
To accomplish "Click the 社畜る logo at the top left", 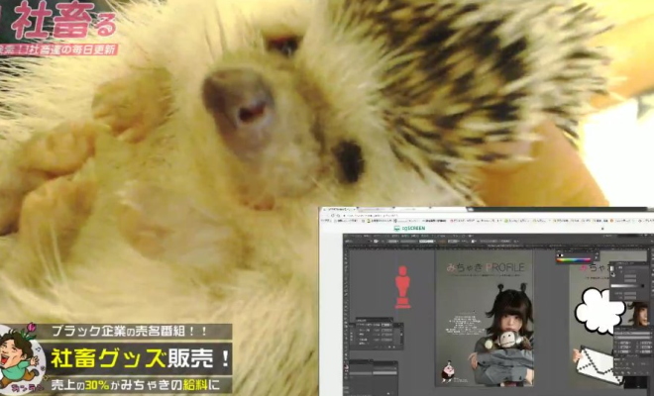I will coord(61,22).
